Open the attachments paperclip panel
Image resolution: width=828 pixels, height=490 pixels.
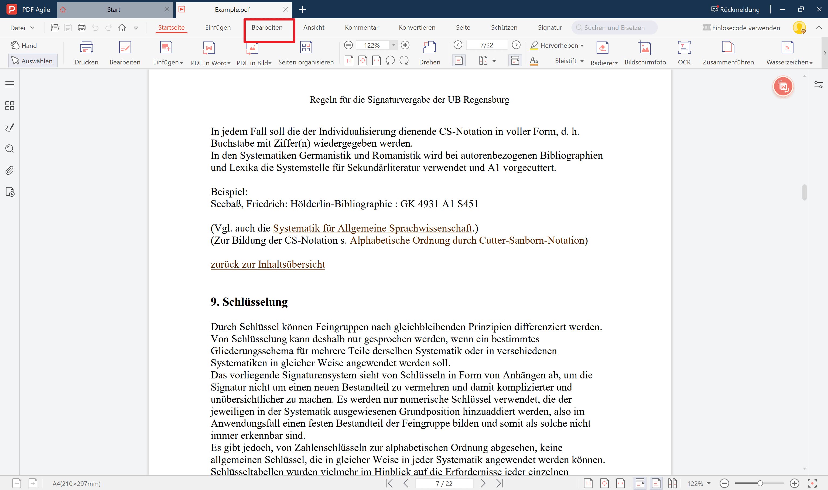pos(10,170)
